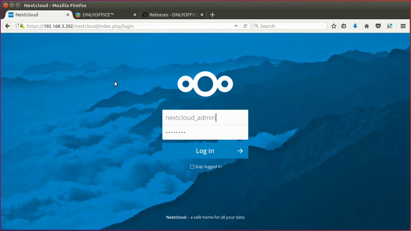Focus the username field with nextcloud_admin
The width and height of the screenshot is (411, 231).
pyautogui.click(x=205, y=117)
